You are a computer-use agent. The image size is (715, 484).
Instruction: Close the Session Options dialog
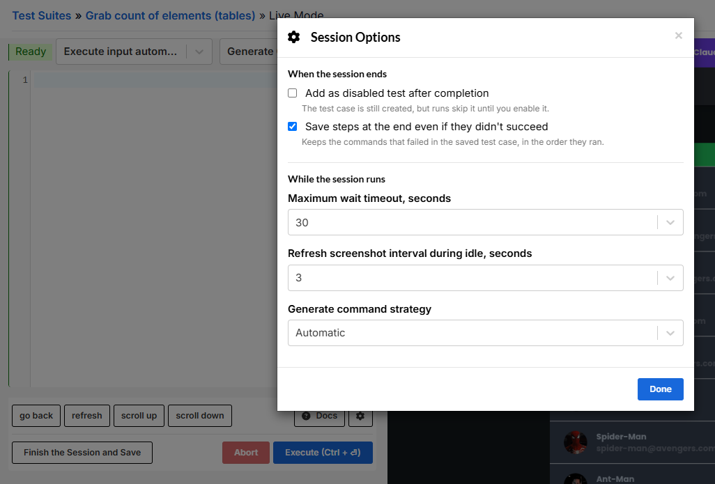(679, 36)
